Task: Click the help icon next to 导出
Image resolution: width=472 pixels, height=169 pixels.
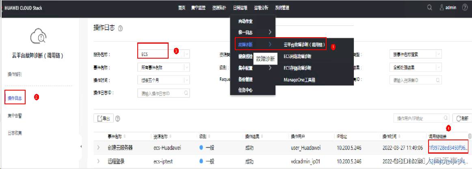Action: click(118, 118)
